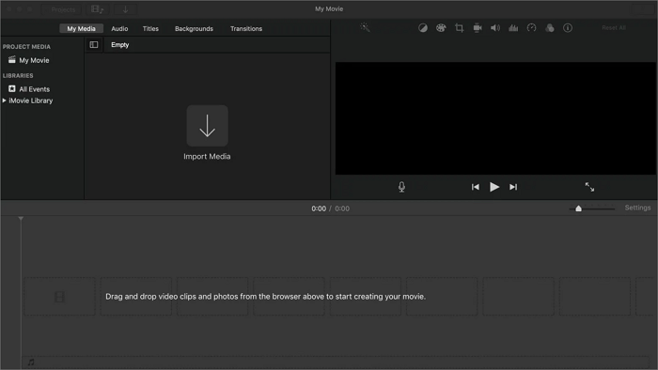Click the media browser filmstrip toolbar icon
This screenshot has width=658, height=370.
click(x=98, y=9)
